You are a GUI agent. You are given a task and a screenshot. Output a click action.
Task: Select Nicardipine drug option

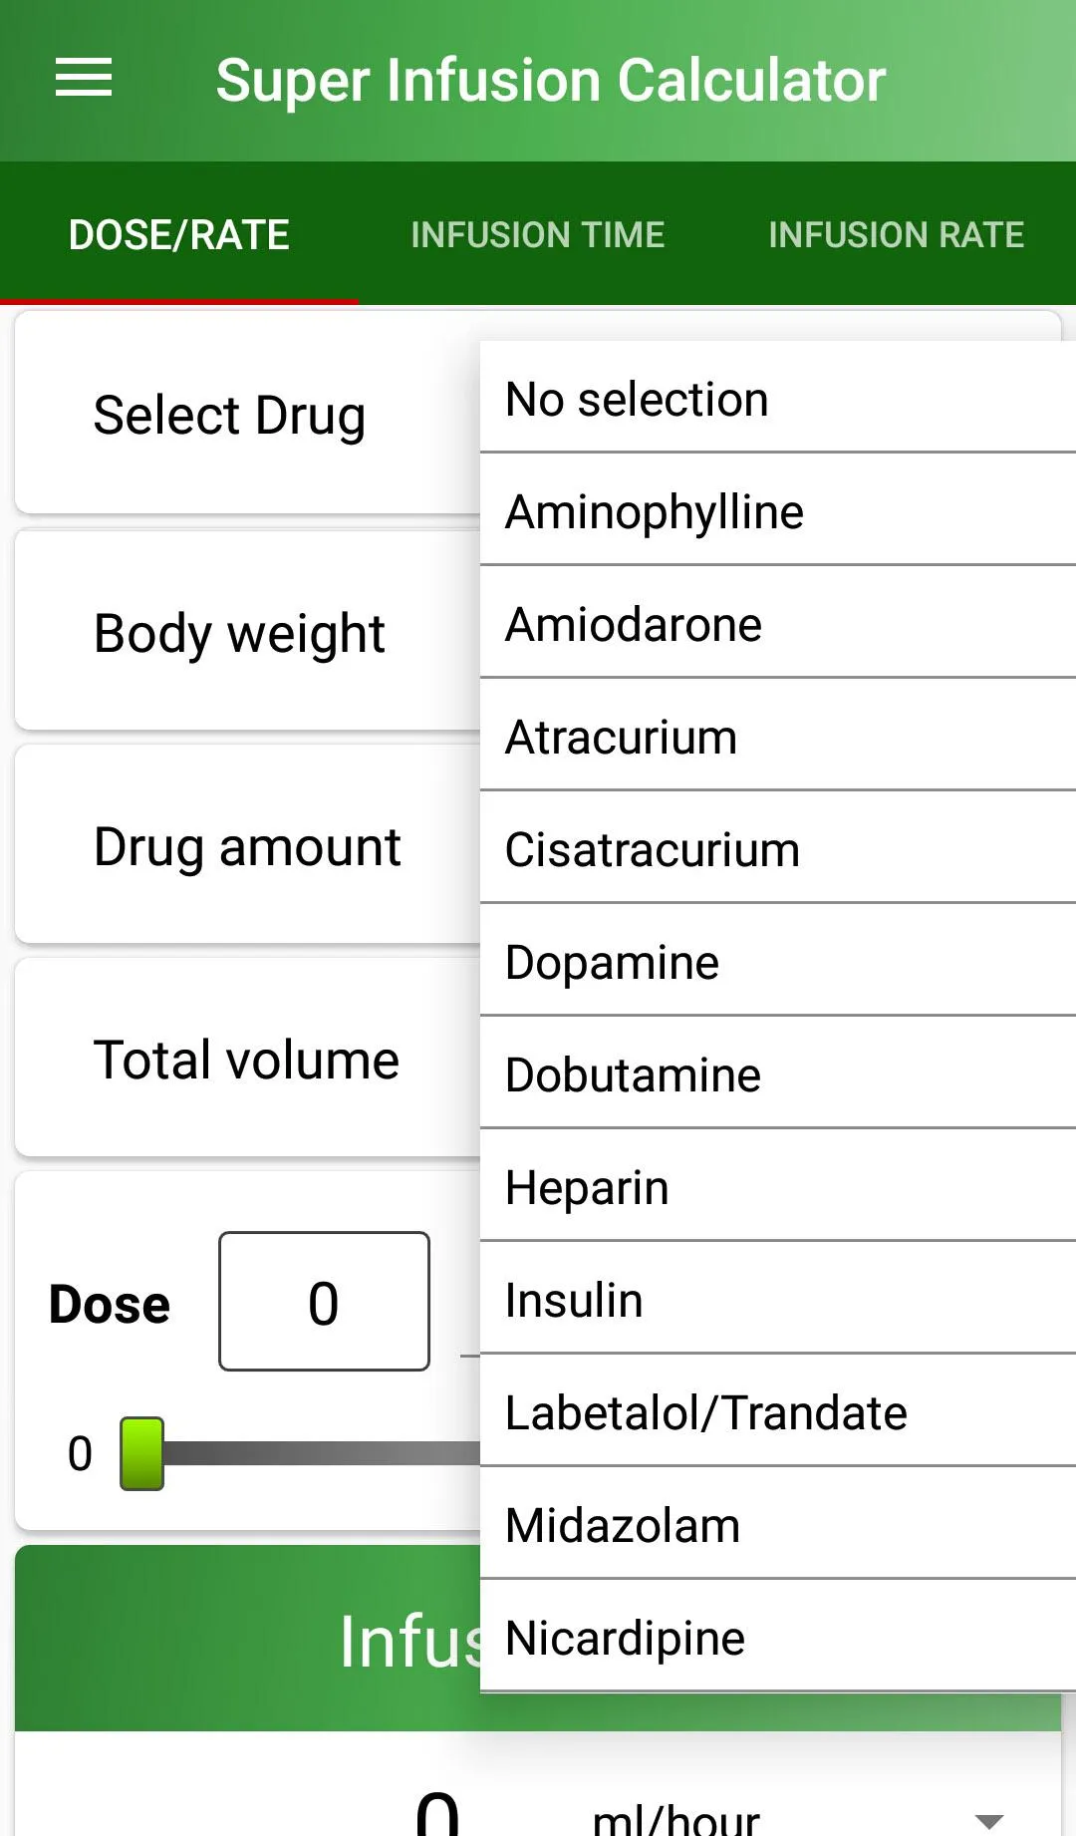[778, 1637]
